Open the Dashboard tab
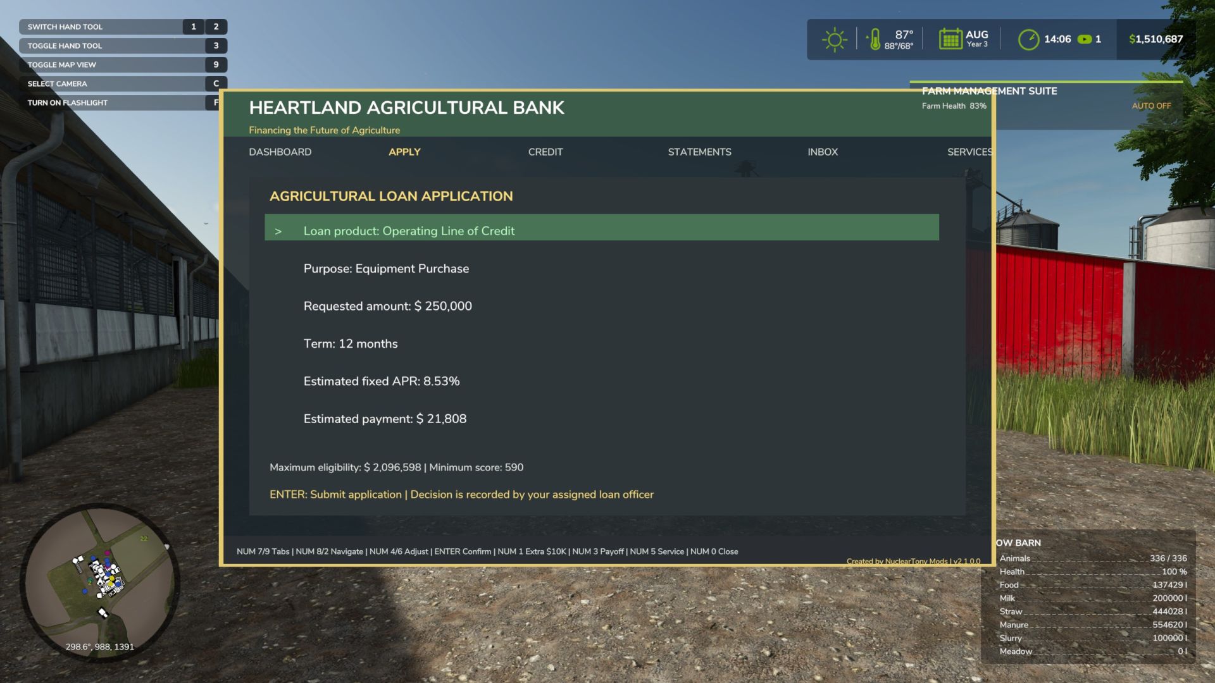Viewport: 1215px width, 683px height. (280, 152)
